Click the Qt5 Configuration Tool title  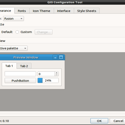[65, 2]
